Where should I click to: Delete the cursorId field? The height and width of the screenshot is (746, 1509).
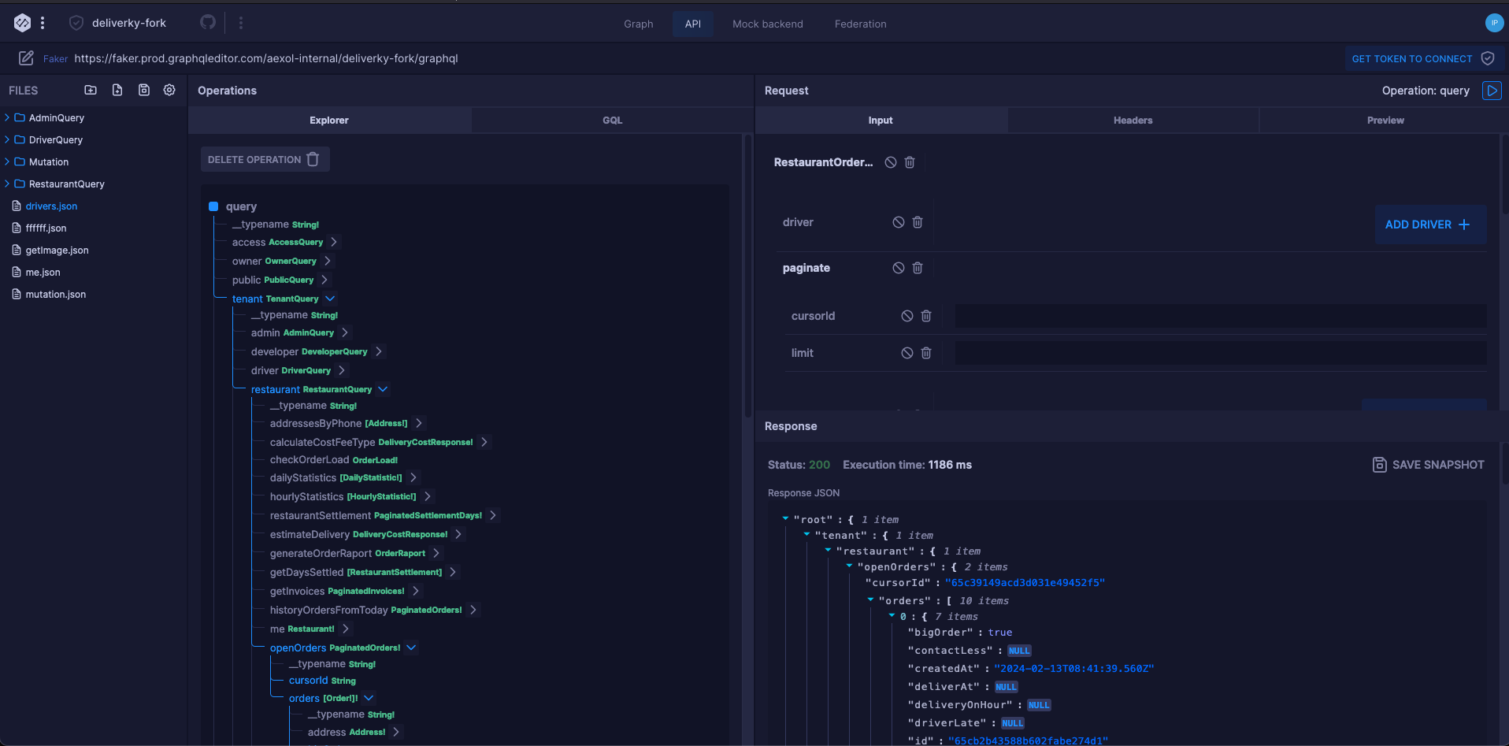pos(926,316)
